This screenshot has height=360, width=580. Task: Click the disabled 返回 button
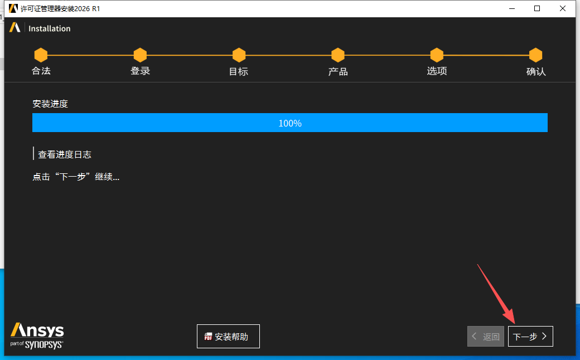pos(485,336)
